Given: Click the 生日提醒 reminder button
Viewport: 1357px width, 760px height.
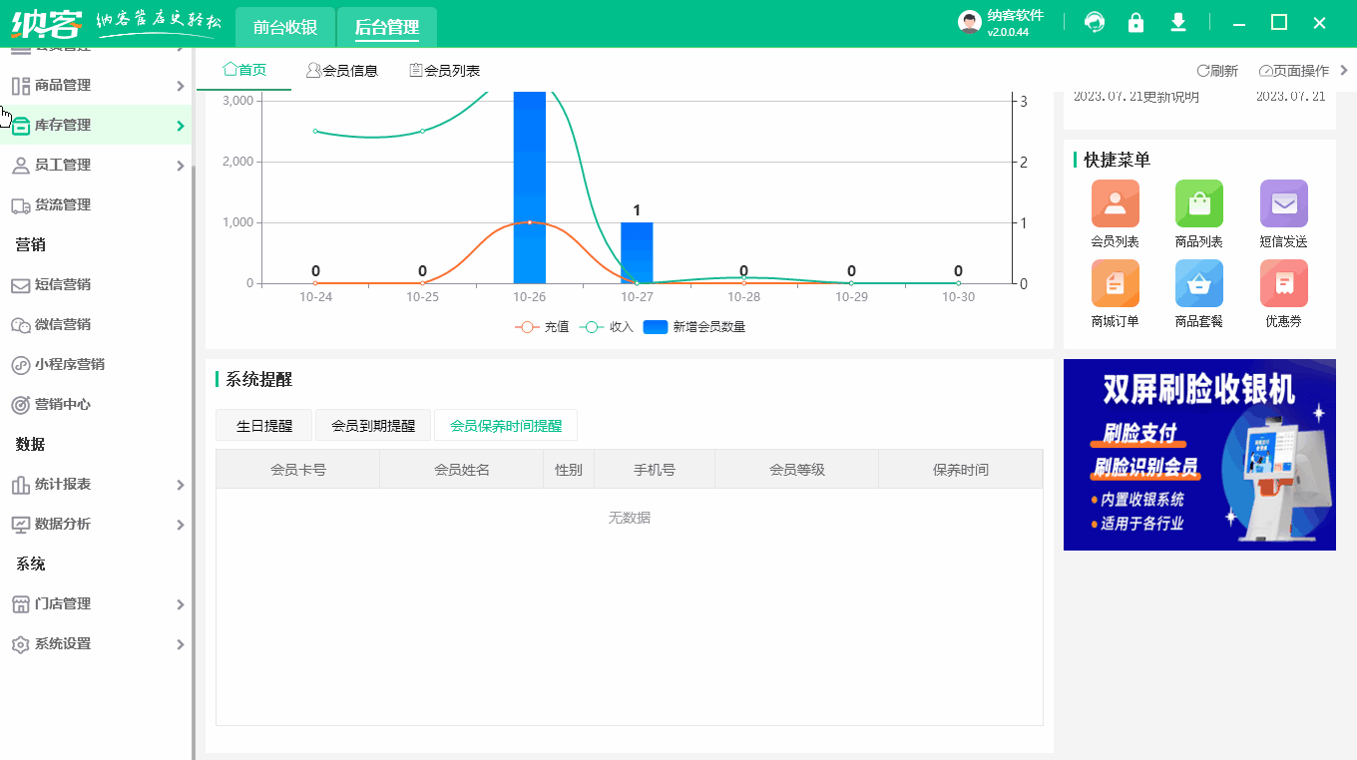Looking at the screenshot, I should (262, 424).
